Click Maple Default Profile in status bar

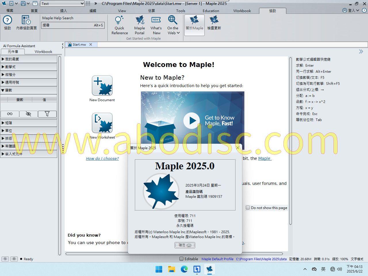pyautogui.click(x=217, y=259)
